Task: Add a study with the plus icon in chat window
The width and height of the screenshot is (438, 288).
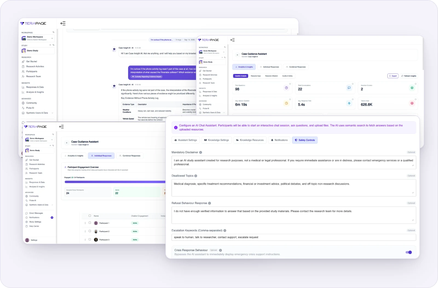Action: click(x=50, y=45)
